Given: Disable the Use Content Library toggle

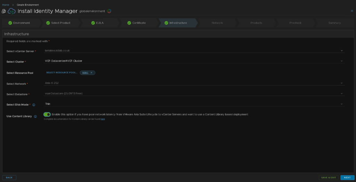Looking at the screenshot, I should pos(47,114).
